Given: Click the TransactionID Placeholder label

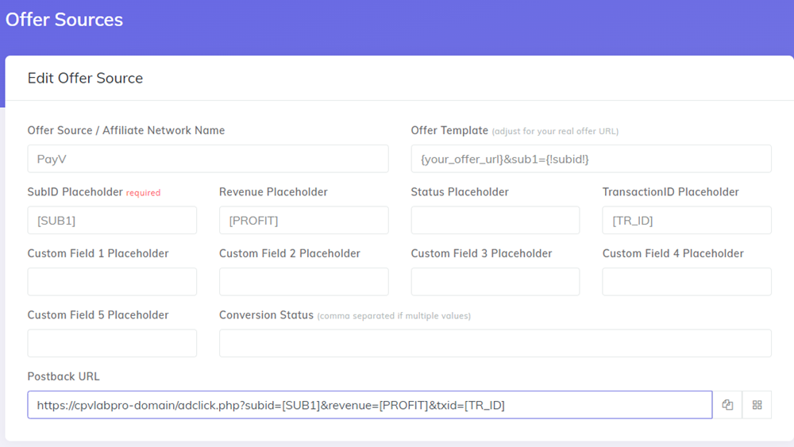Looking at the screenshot, I should click(670, 192).
